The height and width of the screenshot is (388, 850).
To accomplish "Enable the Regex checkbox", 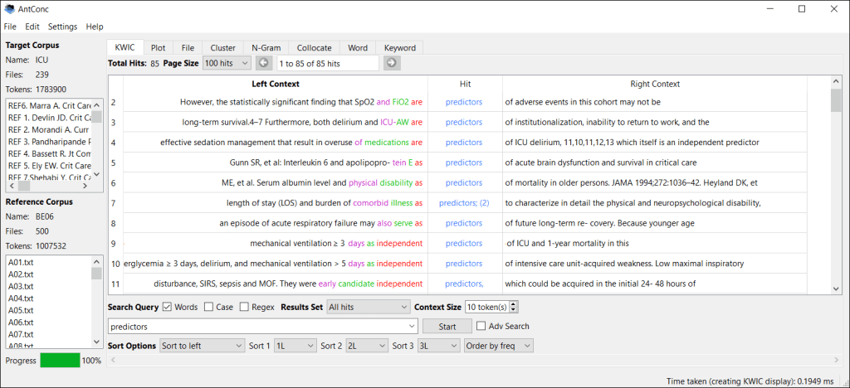I will click(244, 307).
